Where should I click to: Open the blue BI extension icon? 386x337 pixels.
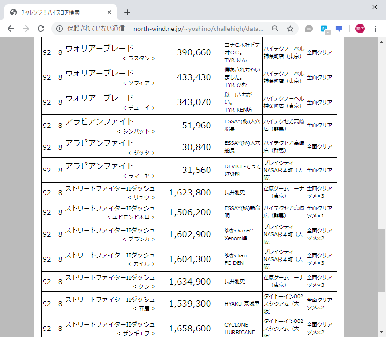point(325,29)
